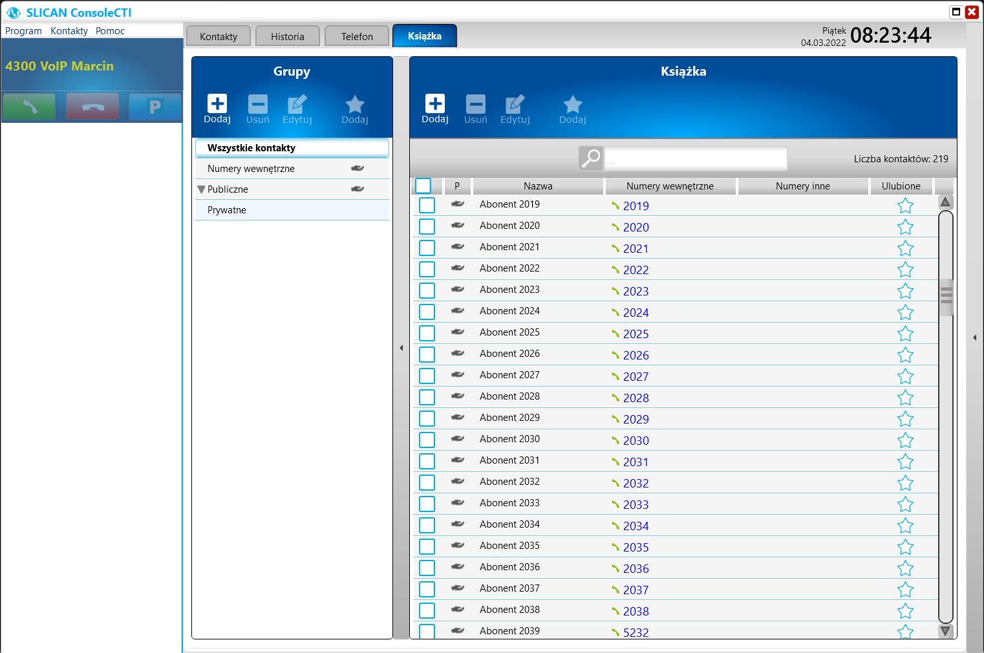Dial internal number 2019 link
The height and width of the screenshot is (653, 984).
coord(636,206)
